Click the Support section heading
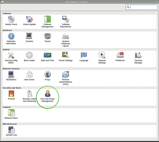159x142 pixels. tap(6, 107)
